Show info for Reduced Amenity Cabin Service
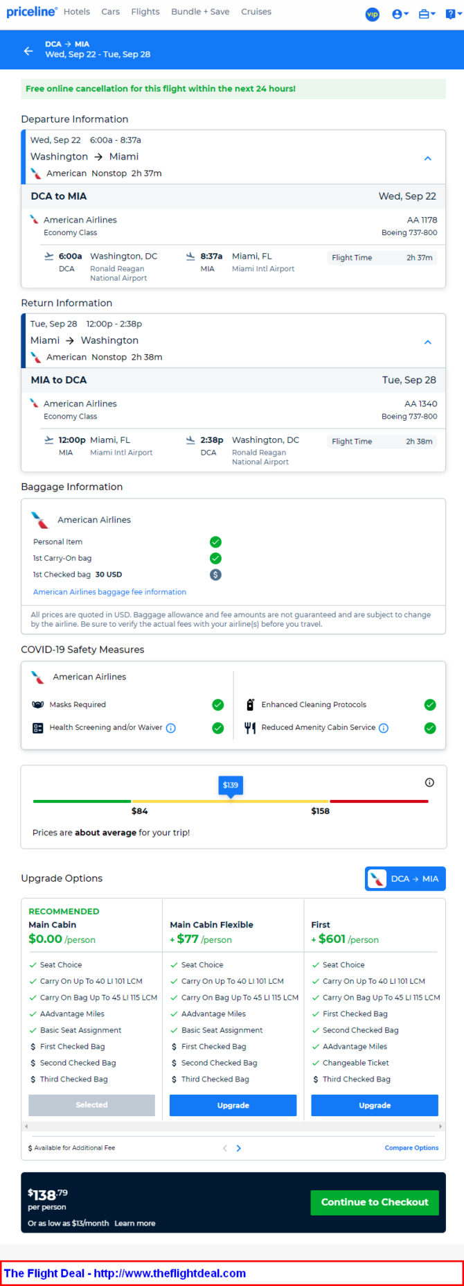 coord(384,728)
